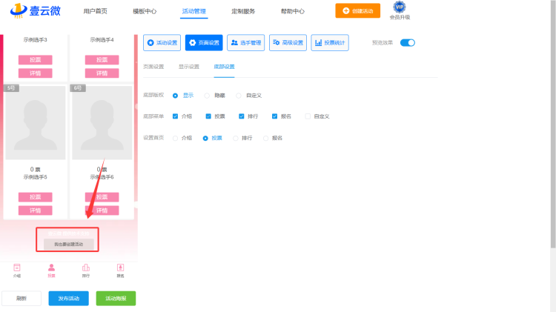This screenshot has height=312, width=556.
Task: Tap the 排行 icon in preview bottom navigation
Action: 86,268
